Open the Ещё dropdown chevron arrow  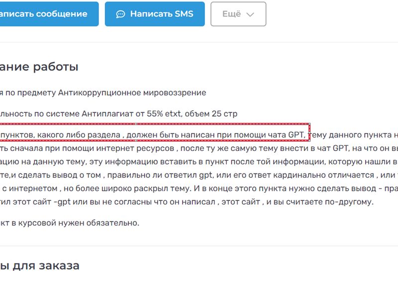(x=250, y=14)
